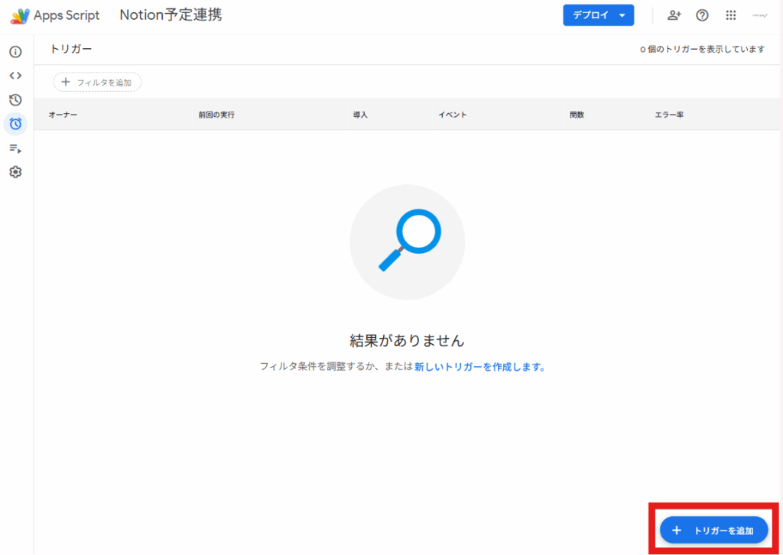Click the 関数 column header
Image resolution: width=783 pixels, height=555 pixels.
pyautogui.click(x=577, y=115)
